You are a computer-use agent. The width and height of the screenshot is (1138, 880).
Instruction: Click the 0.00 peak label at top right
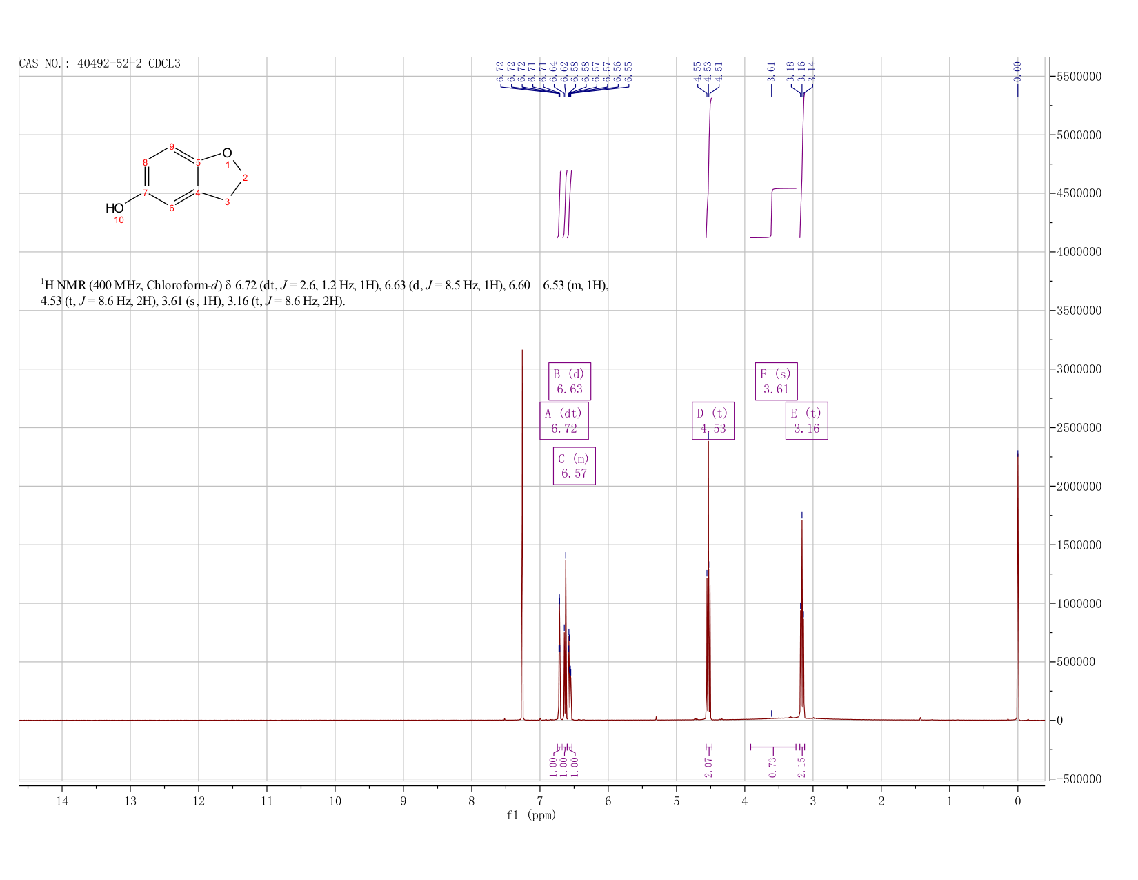click(x=1017, y=70)
